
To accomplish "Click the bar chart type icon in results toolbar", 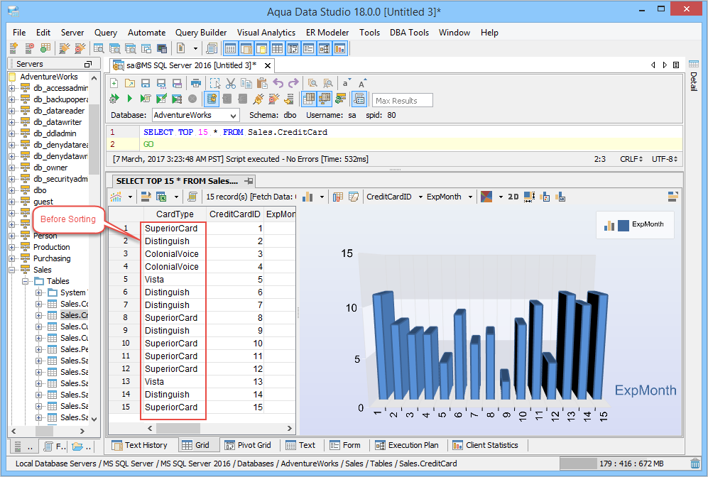I will click(307, 197).
